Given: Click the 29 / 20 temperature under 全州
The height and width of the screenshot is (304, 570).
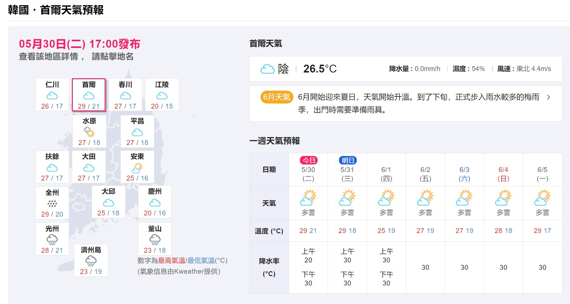Looking at the screenshot, I should pyautogui.click(x=52, y=214).
